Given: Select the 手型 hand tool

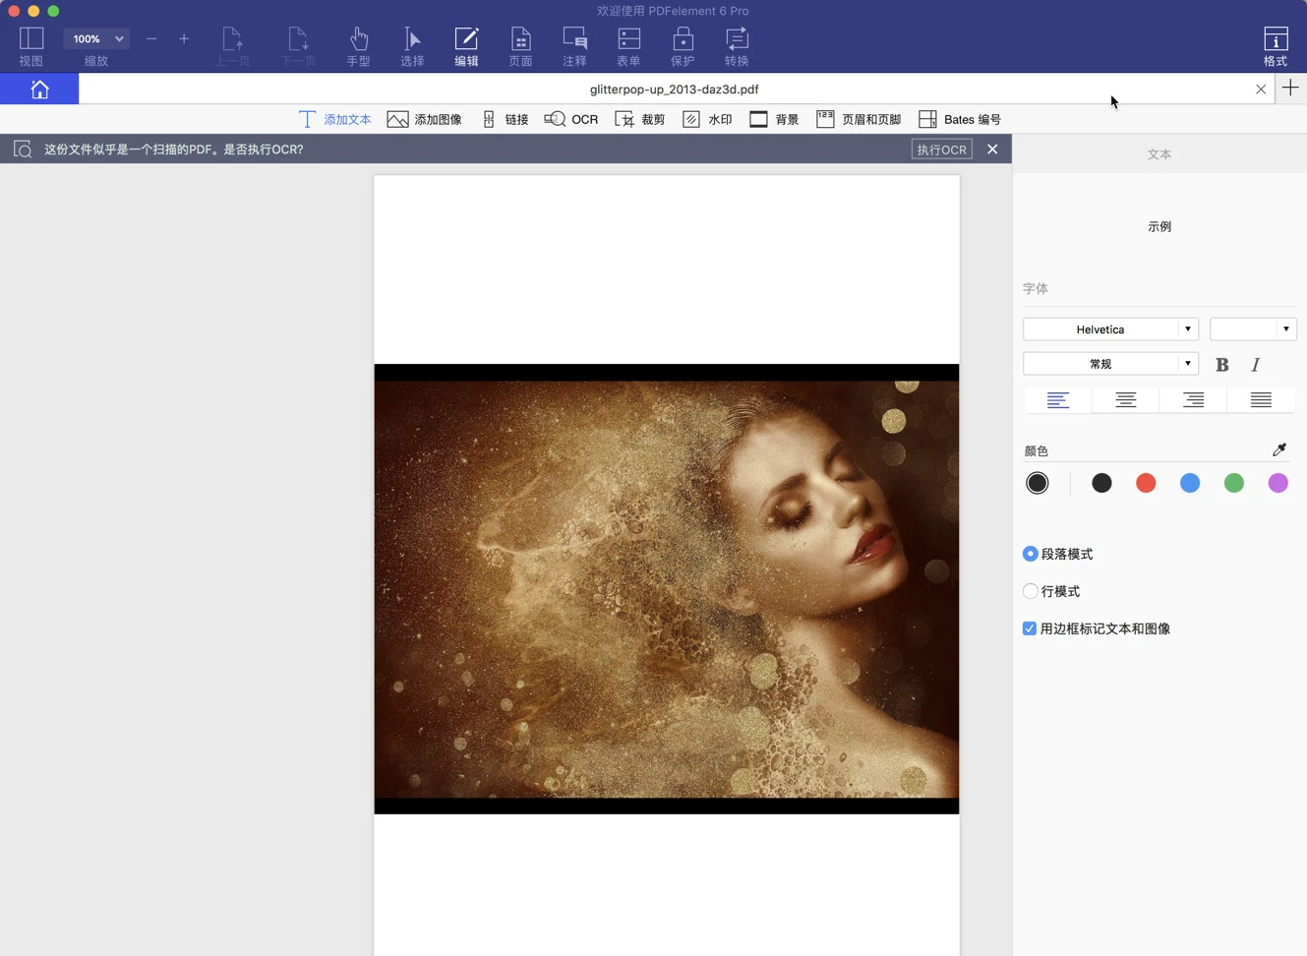Looking at the screenshot, I should [x=359, y=46].
